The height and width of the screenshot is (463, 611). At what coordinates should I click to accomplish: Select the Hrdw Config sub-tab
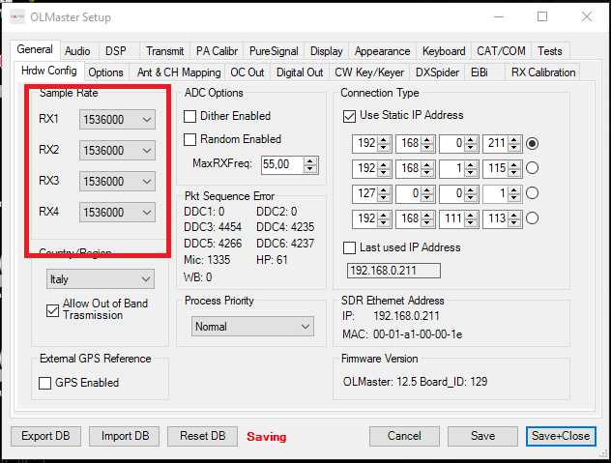click(48, 71)
